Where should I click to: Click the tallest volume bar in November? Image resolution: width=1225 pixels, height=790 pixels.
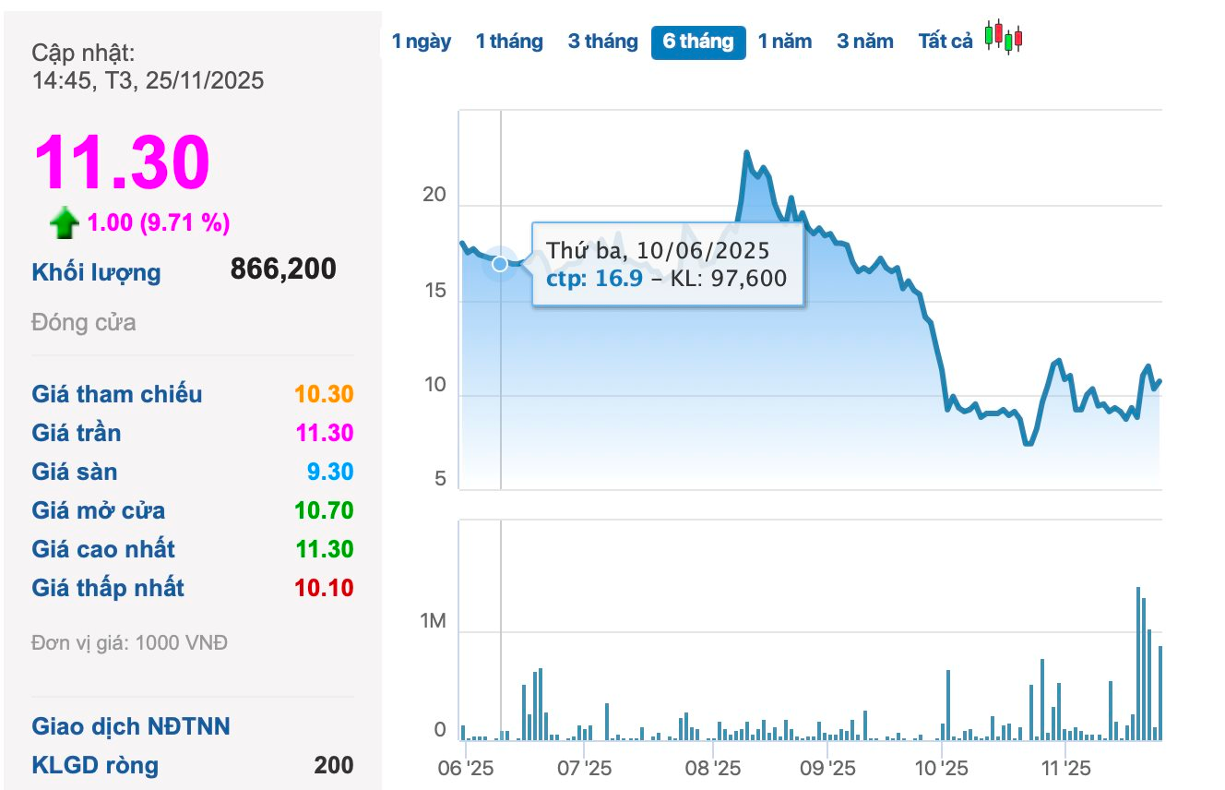[x=1138, y=663]
